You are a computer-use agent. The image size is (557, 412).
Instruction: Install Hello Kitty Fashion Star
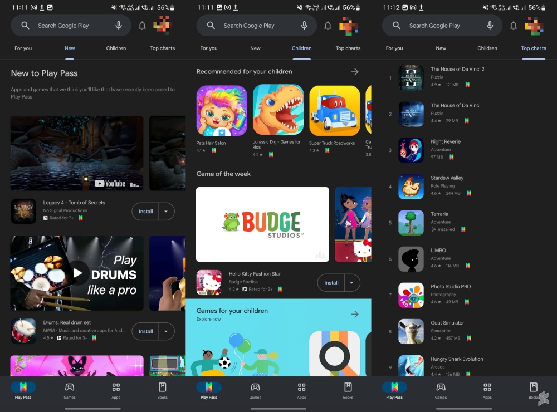(x=331, y=283)
